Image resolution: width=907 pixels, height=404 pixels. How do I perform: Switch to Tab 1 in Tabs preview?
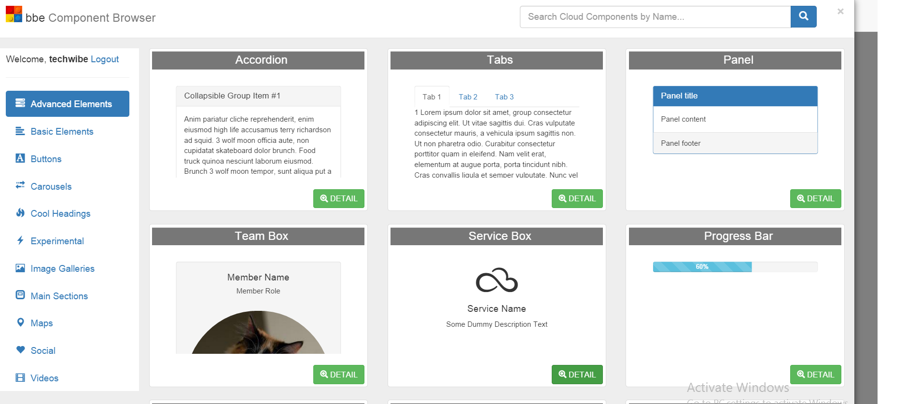[432, 97]
